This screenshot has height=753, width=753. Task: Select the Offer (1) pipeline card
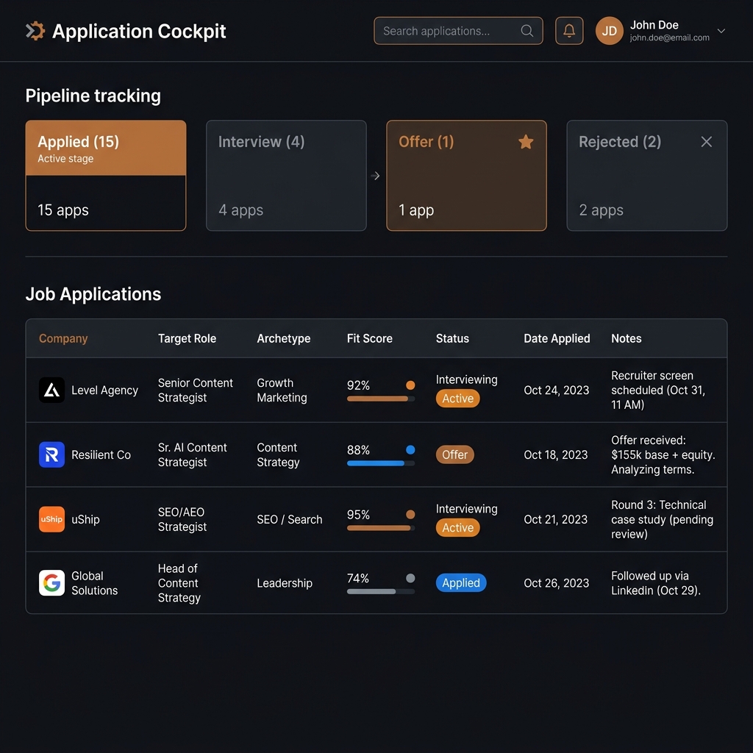[x=466, y=175]
